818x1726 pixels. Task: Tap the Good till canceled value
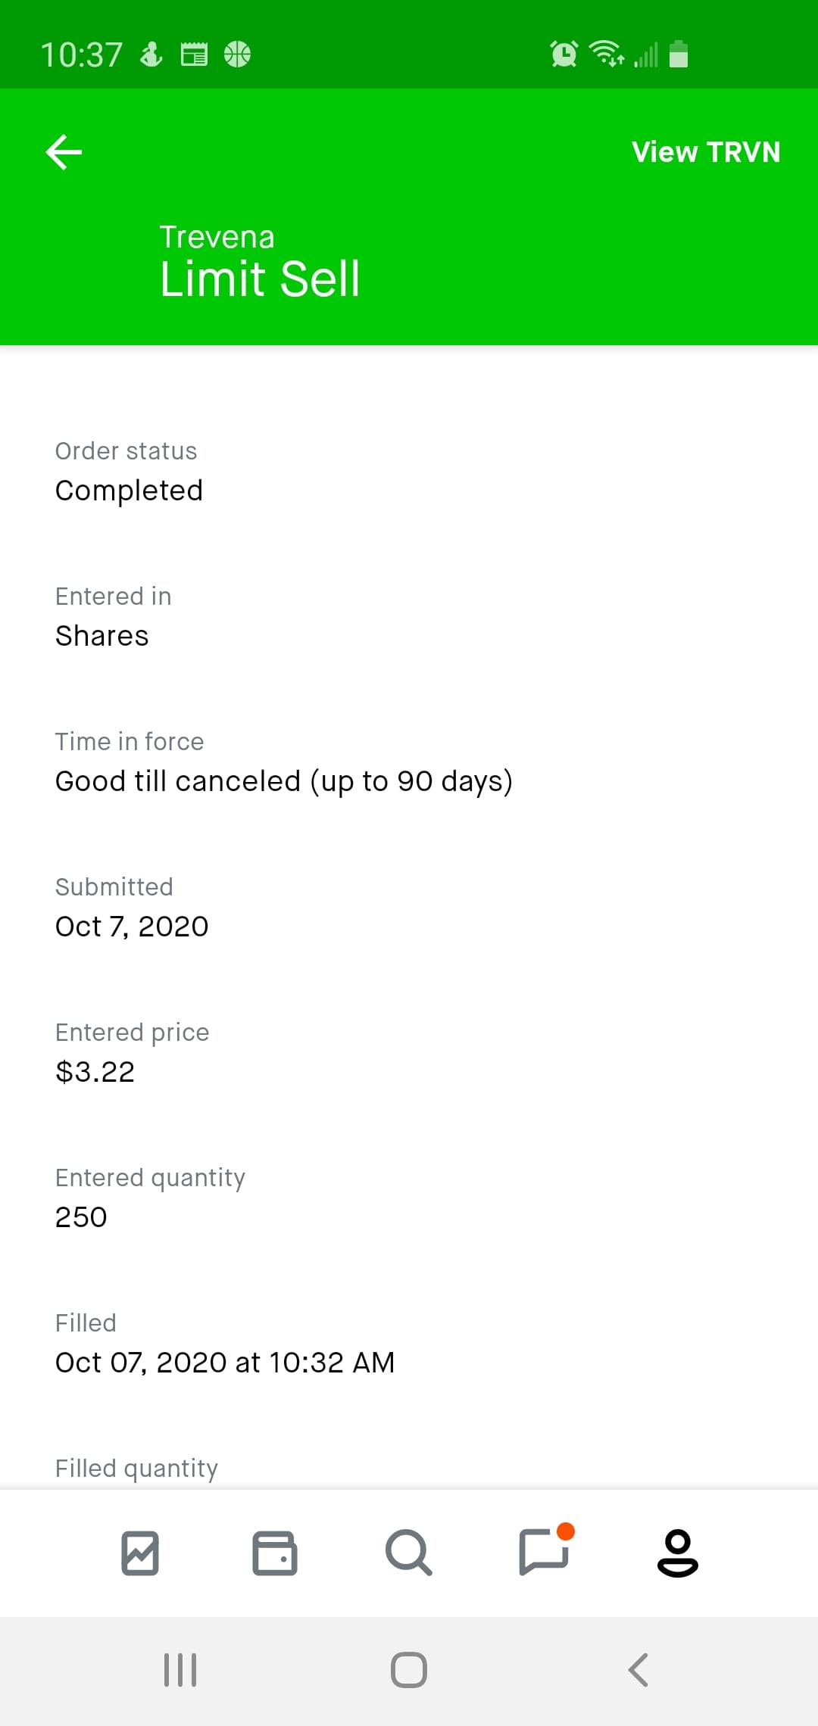(284, 781)
